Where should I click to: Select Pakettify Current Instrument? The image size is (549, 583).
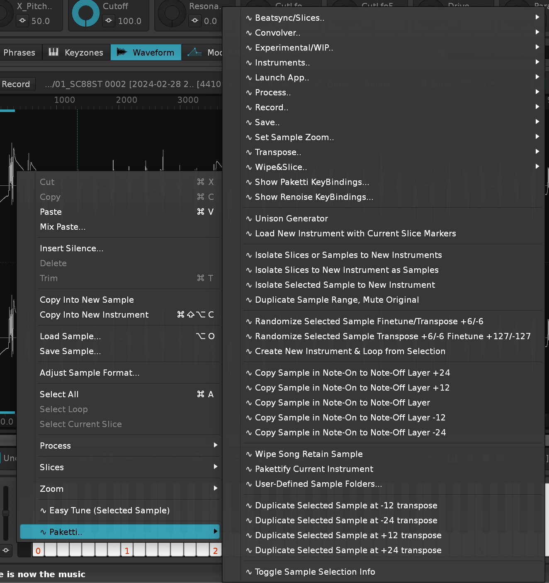click(314, 469)
